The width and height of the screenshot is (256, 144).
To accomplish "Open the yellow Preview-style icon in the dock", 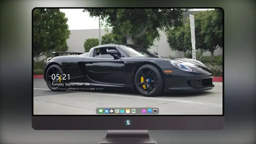I will pos(117,111).
